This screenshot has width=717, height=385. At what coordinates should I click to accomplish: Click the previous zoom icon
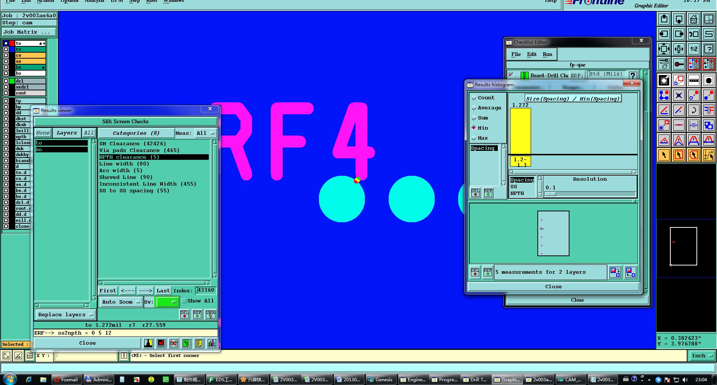coord(693,34)
